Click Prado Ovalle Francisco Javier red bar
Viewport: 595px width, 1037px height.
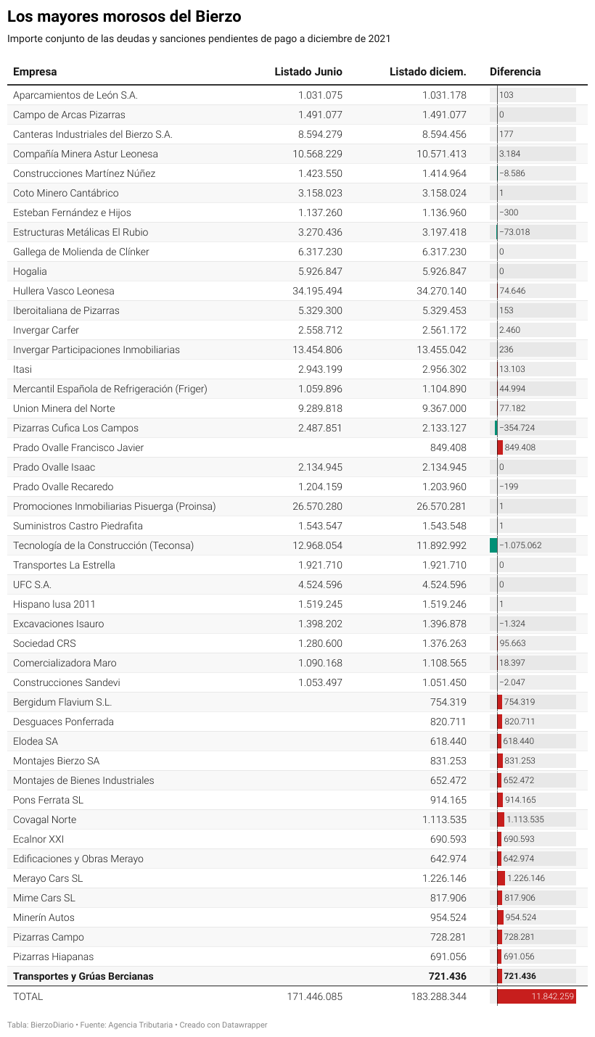(x=500, y=447)
